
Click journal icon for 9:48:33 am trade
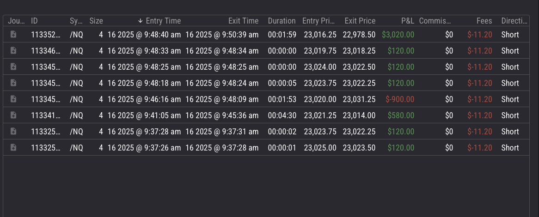click(13, 51)
